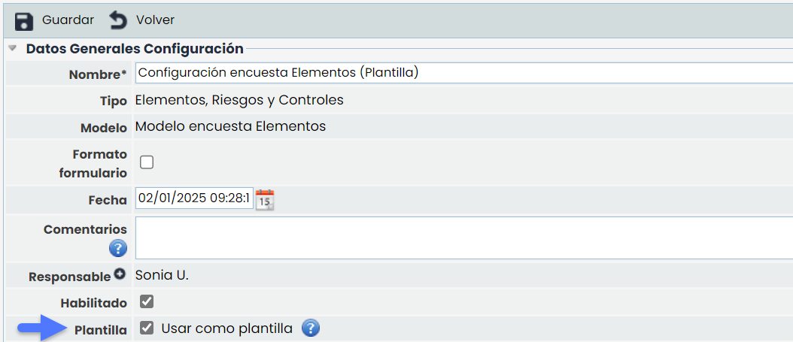Click the plus icon next to Responsable
Screen dimensions: 793x342
[119, 275]
